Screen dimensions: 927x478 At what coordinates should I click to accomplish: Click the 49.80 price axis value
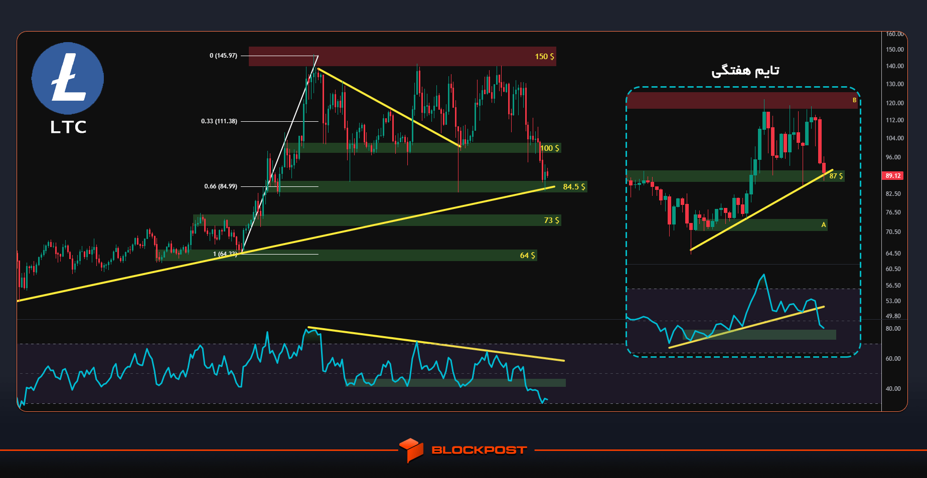coord(893,316)
